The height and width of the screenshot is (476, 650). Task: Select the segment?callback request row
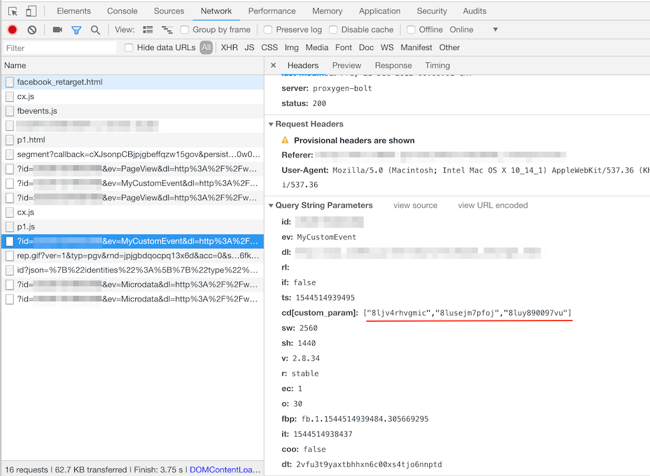coord(133,154)
